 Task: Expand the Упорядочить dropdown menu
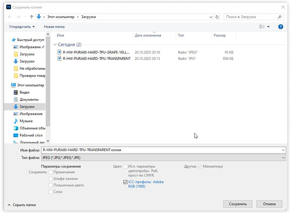22,27
